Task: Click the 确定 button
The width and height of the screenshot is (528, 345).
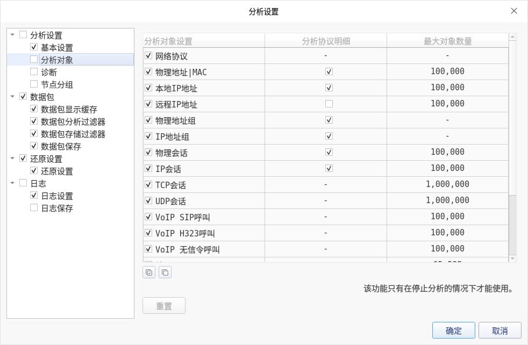Action: 453,330
